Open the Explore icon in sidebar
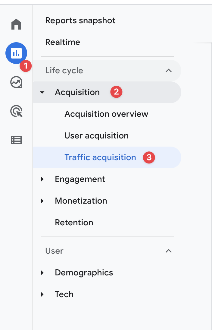This screenshot has height=330, width=212. (x=16, y=82)
